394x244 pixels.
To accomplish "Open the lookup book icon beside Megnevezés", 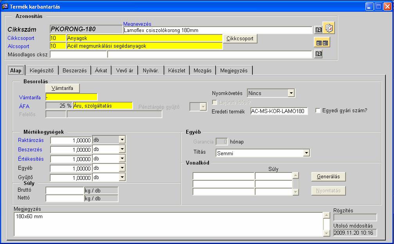I will point(318,30).
